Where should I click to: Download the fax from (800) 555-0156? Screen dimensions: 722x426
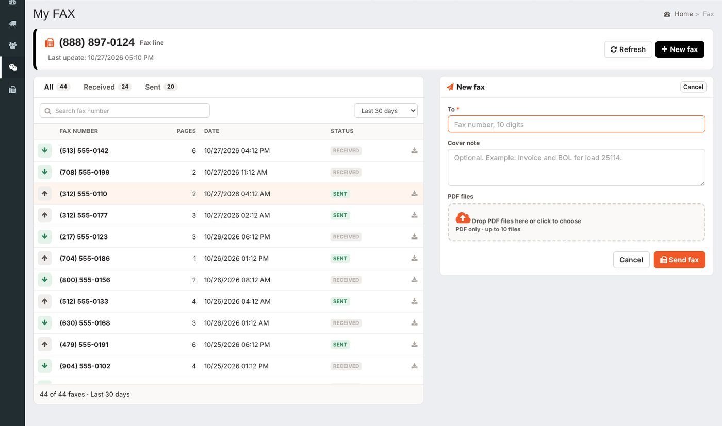414,280
